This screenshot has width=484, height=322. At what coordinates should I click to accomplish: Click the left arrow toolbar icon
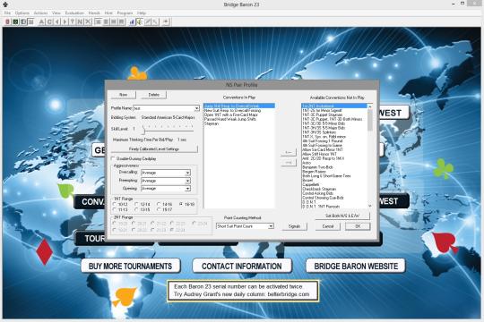click(56, 21)
